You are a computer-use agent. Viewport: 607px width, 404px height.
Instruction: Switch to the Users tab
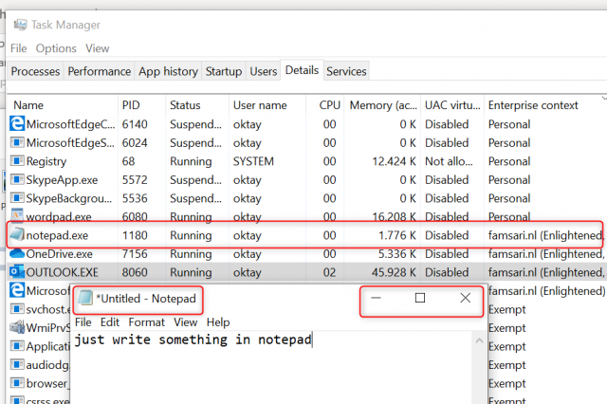[264, 71]
